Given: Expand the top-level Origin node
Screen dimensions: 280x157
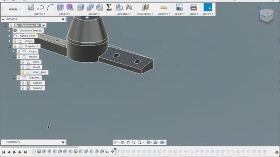Looking at the screenshot, I should [10, 41].
